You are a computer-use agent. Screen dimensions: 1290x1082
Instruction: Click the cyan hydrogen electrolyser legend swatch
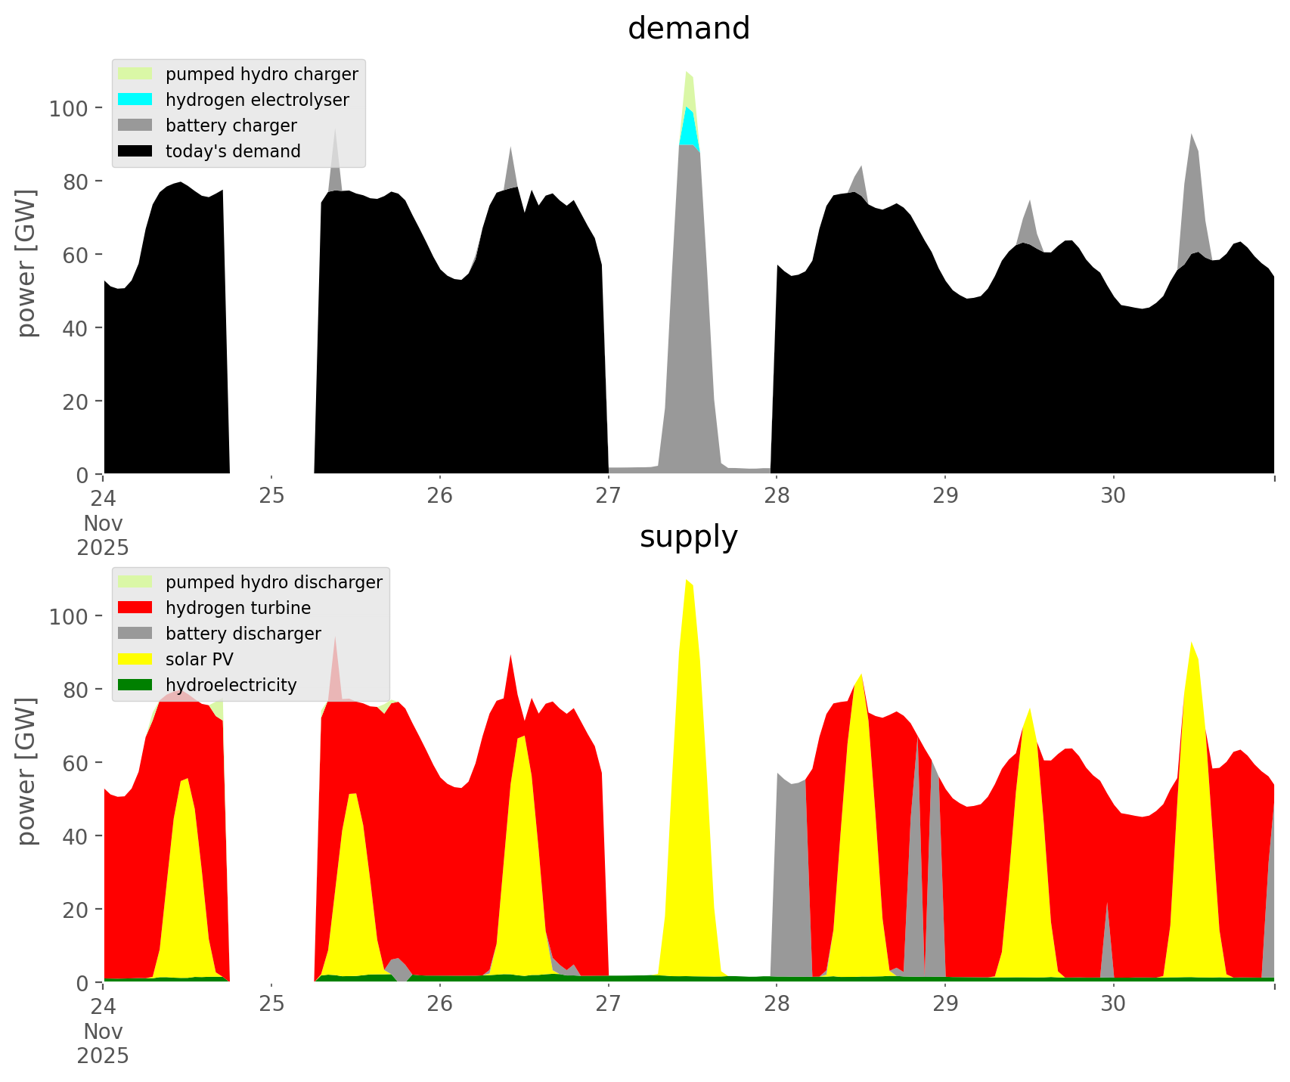[x=135, y=100]
